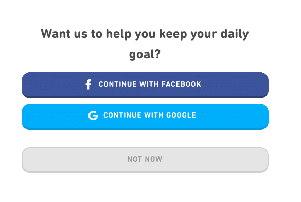301x202 pixels.
Task: Click the word 'CONTINUE' on the Google button
Action: click(122, 115)
